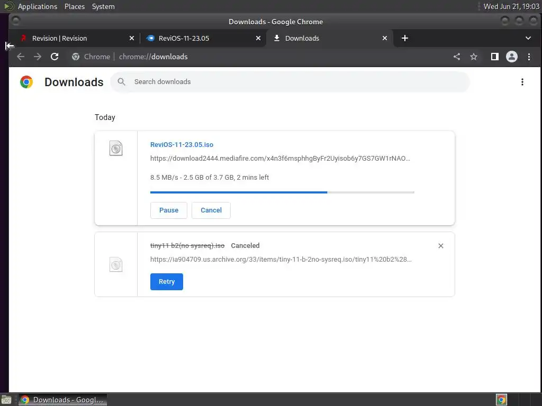Click the download speed status text

210,178
